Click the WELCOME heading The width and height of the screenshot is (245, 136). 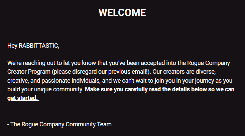click(122, 12)
